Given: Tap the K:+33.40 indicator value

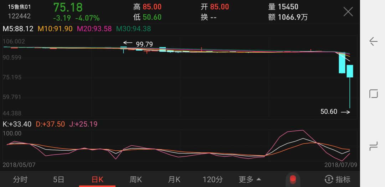Looking at the screenshot, I should pos(17,124).
